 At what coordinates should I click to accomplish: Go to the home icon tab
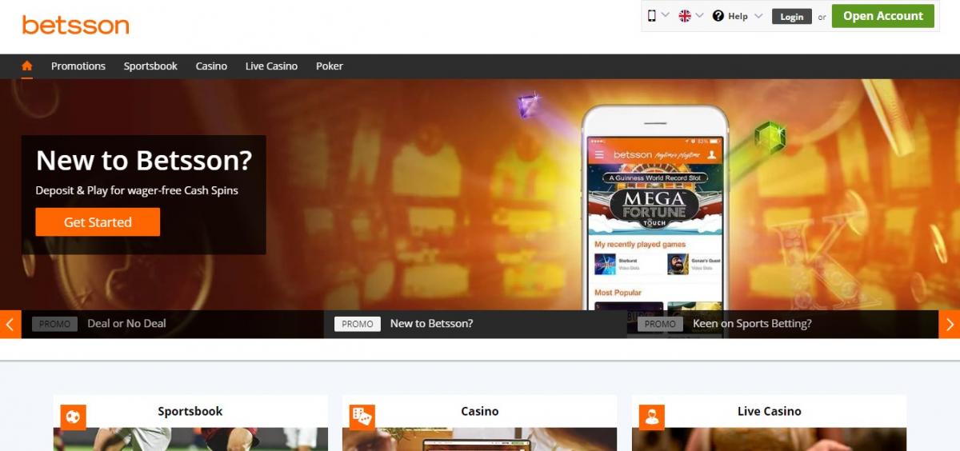pos(27,66)
